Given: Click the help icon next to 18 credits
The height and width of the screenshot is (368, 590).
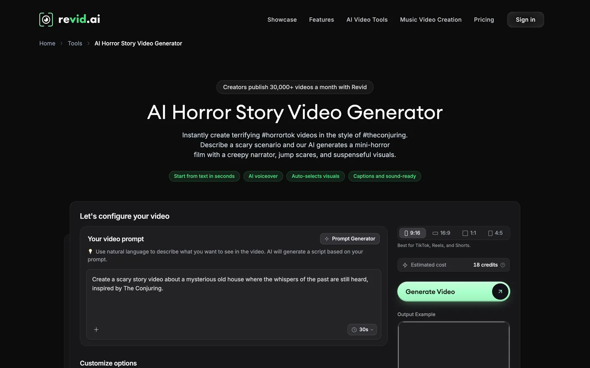Looking at the screenshot, I should click(x=503, y=265).
